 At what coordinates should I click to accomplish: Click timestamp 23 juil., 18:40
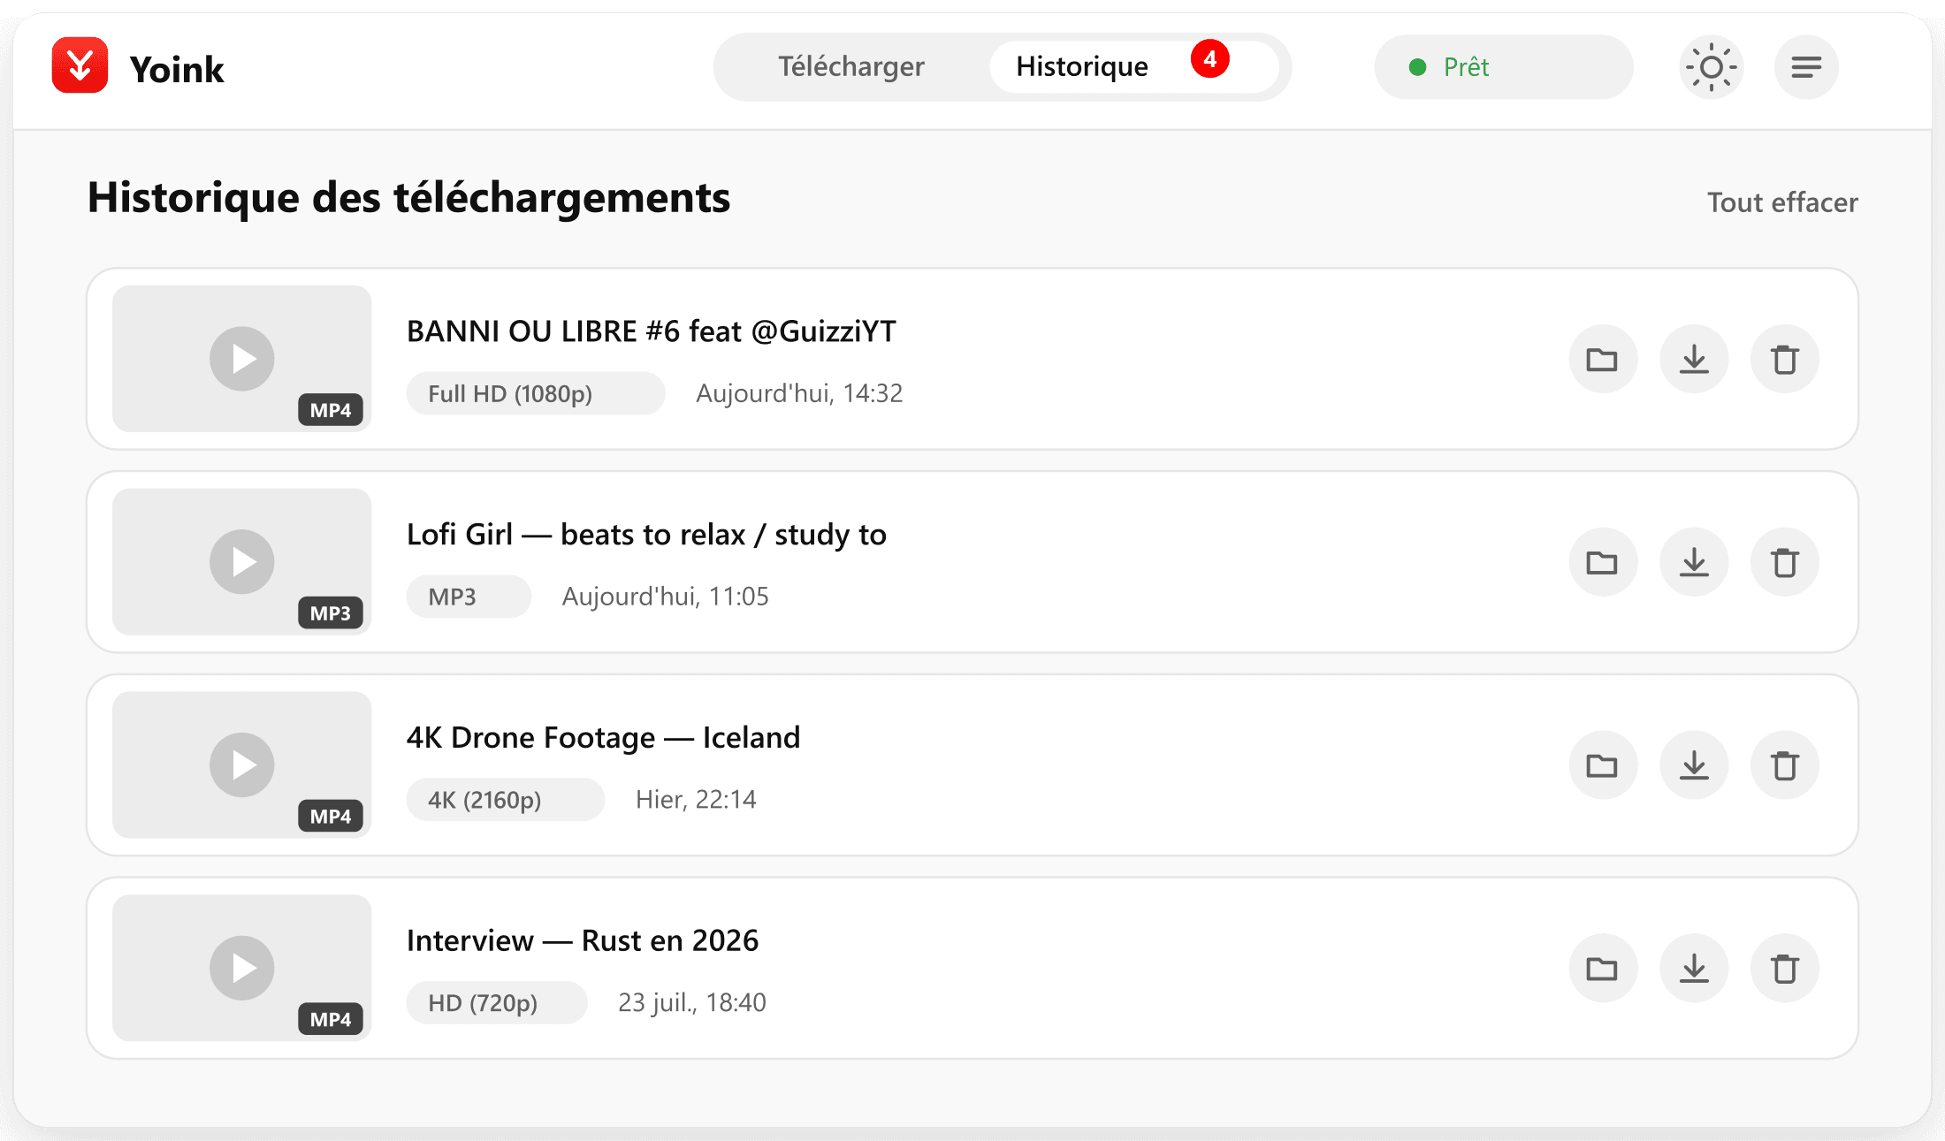pos(692,1003)
